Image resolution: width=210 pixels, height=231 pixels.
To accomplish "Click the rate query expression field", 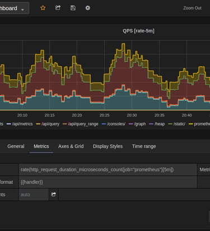I will coord(108,169).
